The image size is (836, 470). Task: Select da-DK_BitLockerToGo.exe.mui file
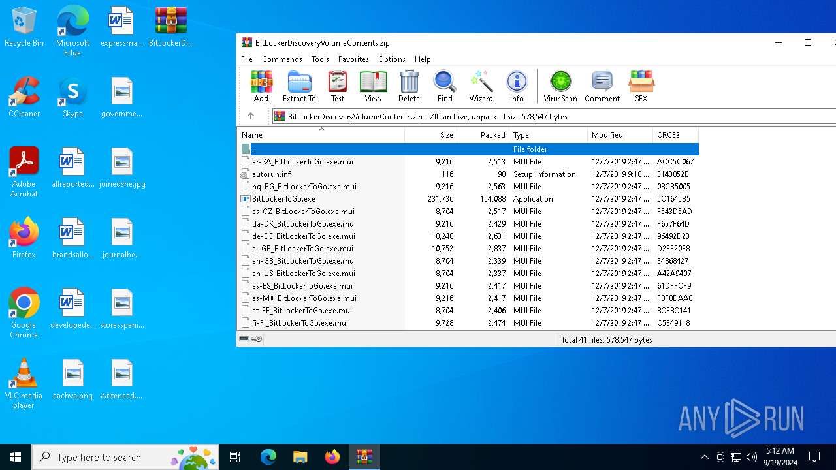pos(468,223)
